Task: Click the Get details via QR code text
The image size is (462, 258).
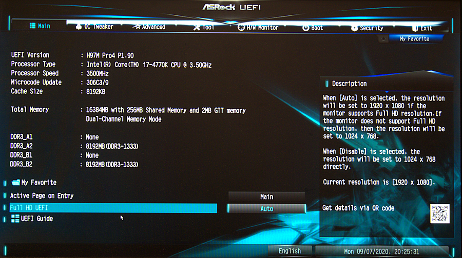Action: click(x=358, y=208)
